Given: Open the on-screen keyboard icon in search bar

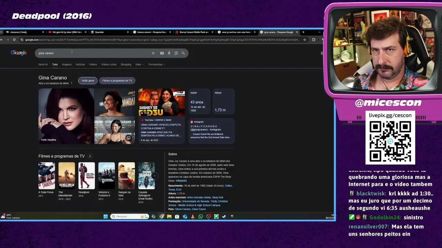Looking at the screenshot, I should (x=162, y=53).
